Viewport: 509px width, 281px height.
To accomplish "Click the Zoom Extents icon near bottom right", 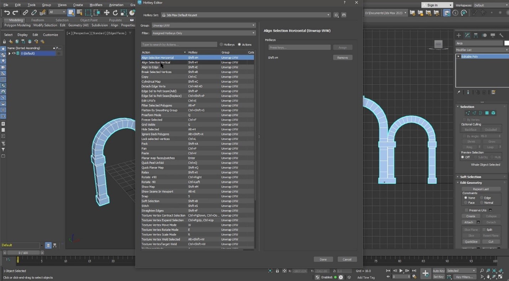I will coord(494,270).
